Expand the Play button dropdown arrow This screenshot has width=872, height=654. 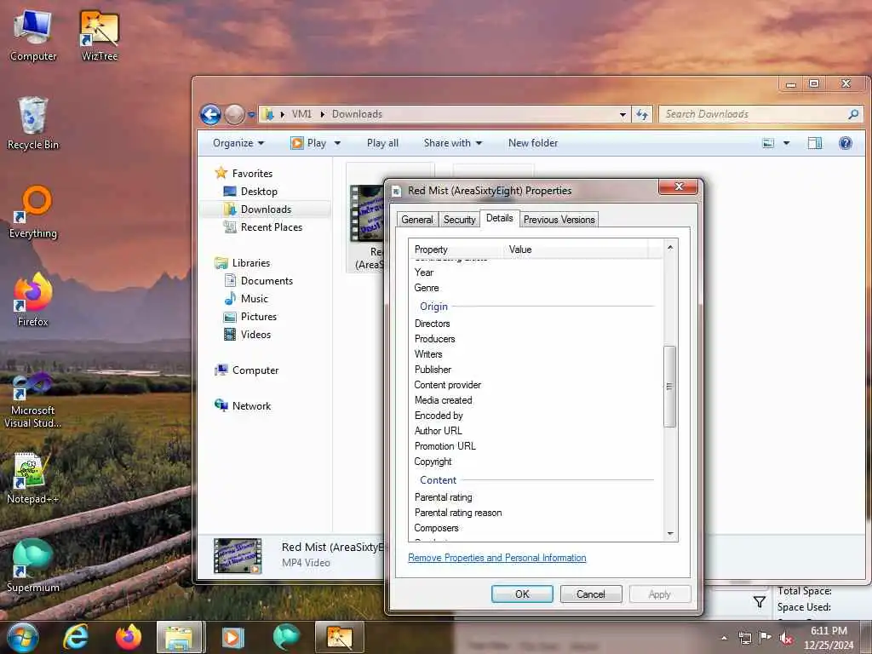tap(337, 143)
